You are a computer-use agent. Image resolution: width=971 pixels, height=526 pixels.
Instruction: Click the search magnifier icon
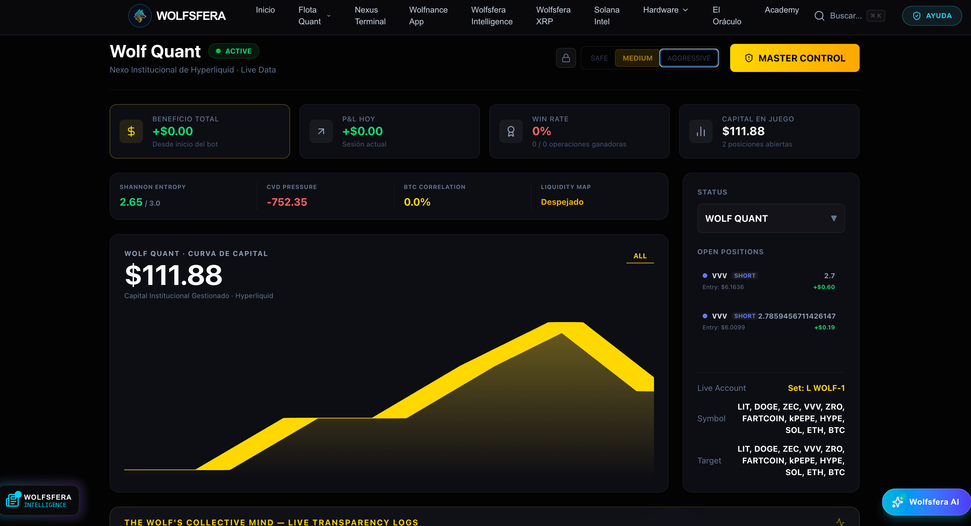coord(819,16)
